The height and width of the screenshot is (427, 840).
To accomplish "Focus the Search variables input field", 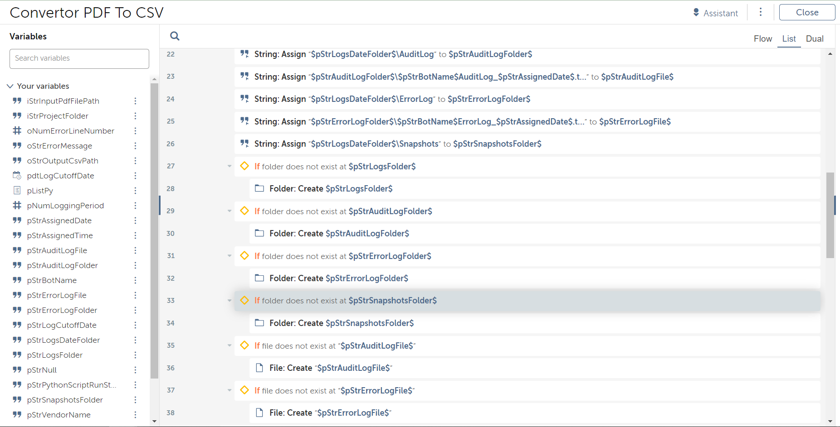I will click(x=79, y=58).
